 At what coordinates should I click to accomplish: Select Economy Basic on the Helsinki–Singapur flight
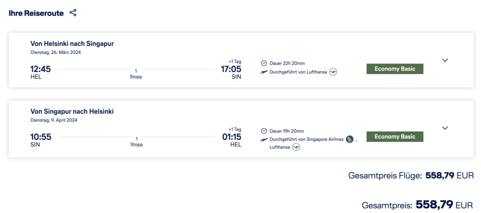(395, 69)
